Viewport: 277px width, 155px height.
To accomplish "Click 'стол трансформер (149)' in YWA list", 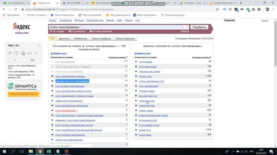I will coord(21,71).
